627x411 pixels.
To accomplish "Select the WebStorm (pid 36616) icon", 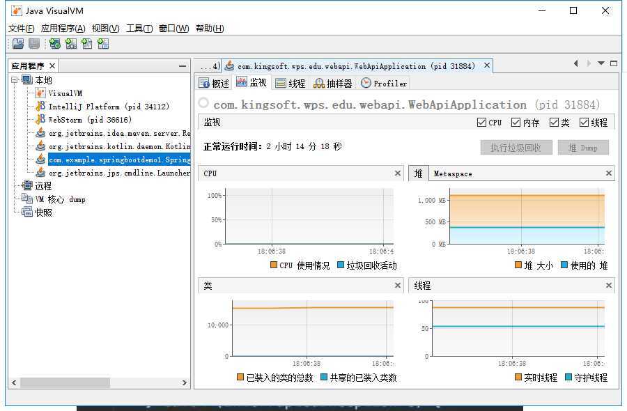I will (x=40, y=120).
